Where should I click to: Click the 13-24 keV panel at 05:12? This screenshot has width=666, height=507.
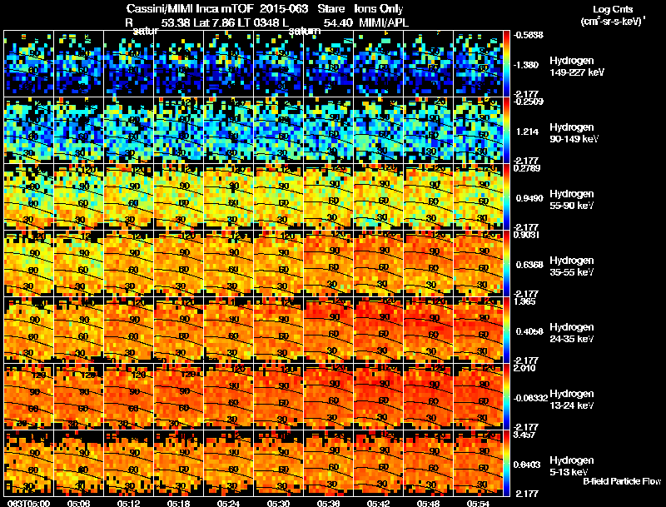pyautogui.click(x=129, y=396)
